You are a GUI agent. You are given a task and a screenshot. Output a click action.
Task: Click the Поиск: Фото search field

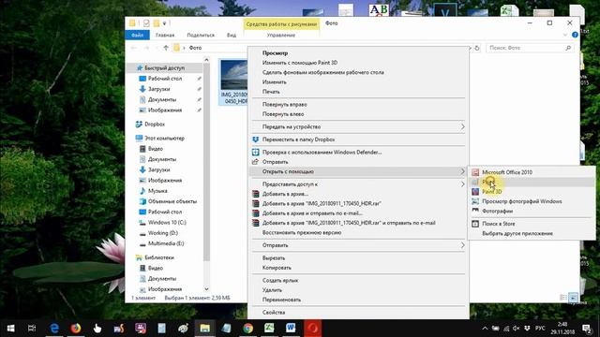(530, 48)
